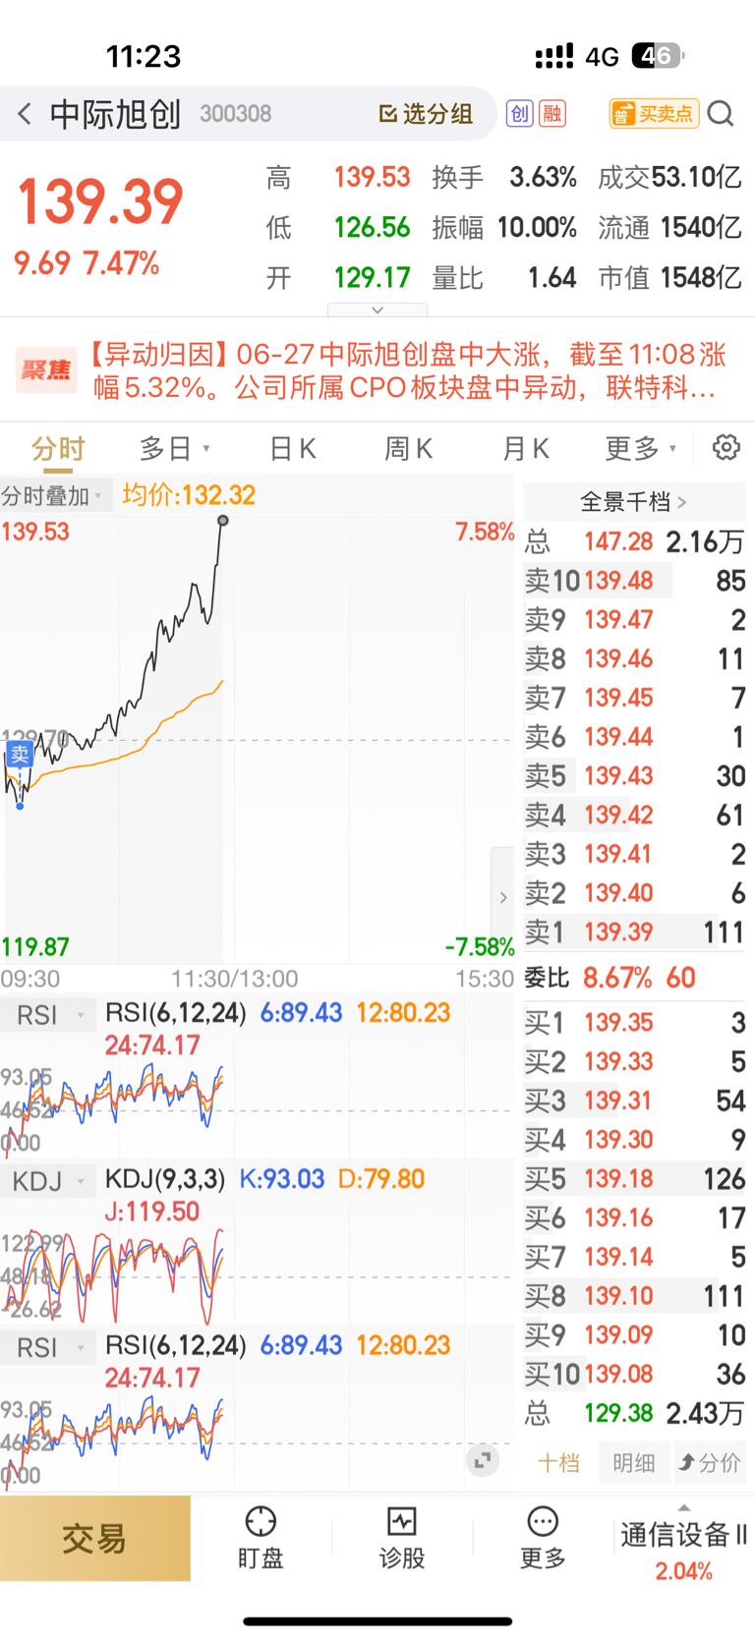Tap the current price 139.39
The image size is (755, 1640).
point(100,201)
